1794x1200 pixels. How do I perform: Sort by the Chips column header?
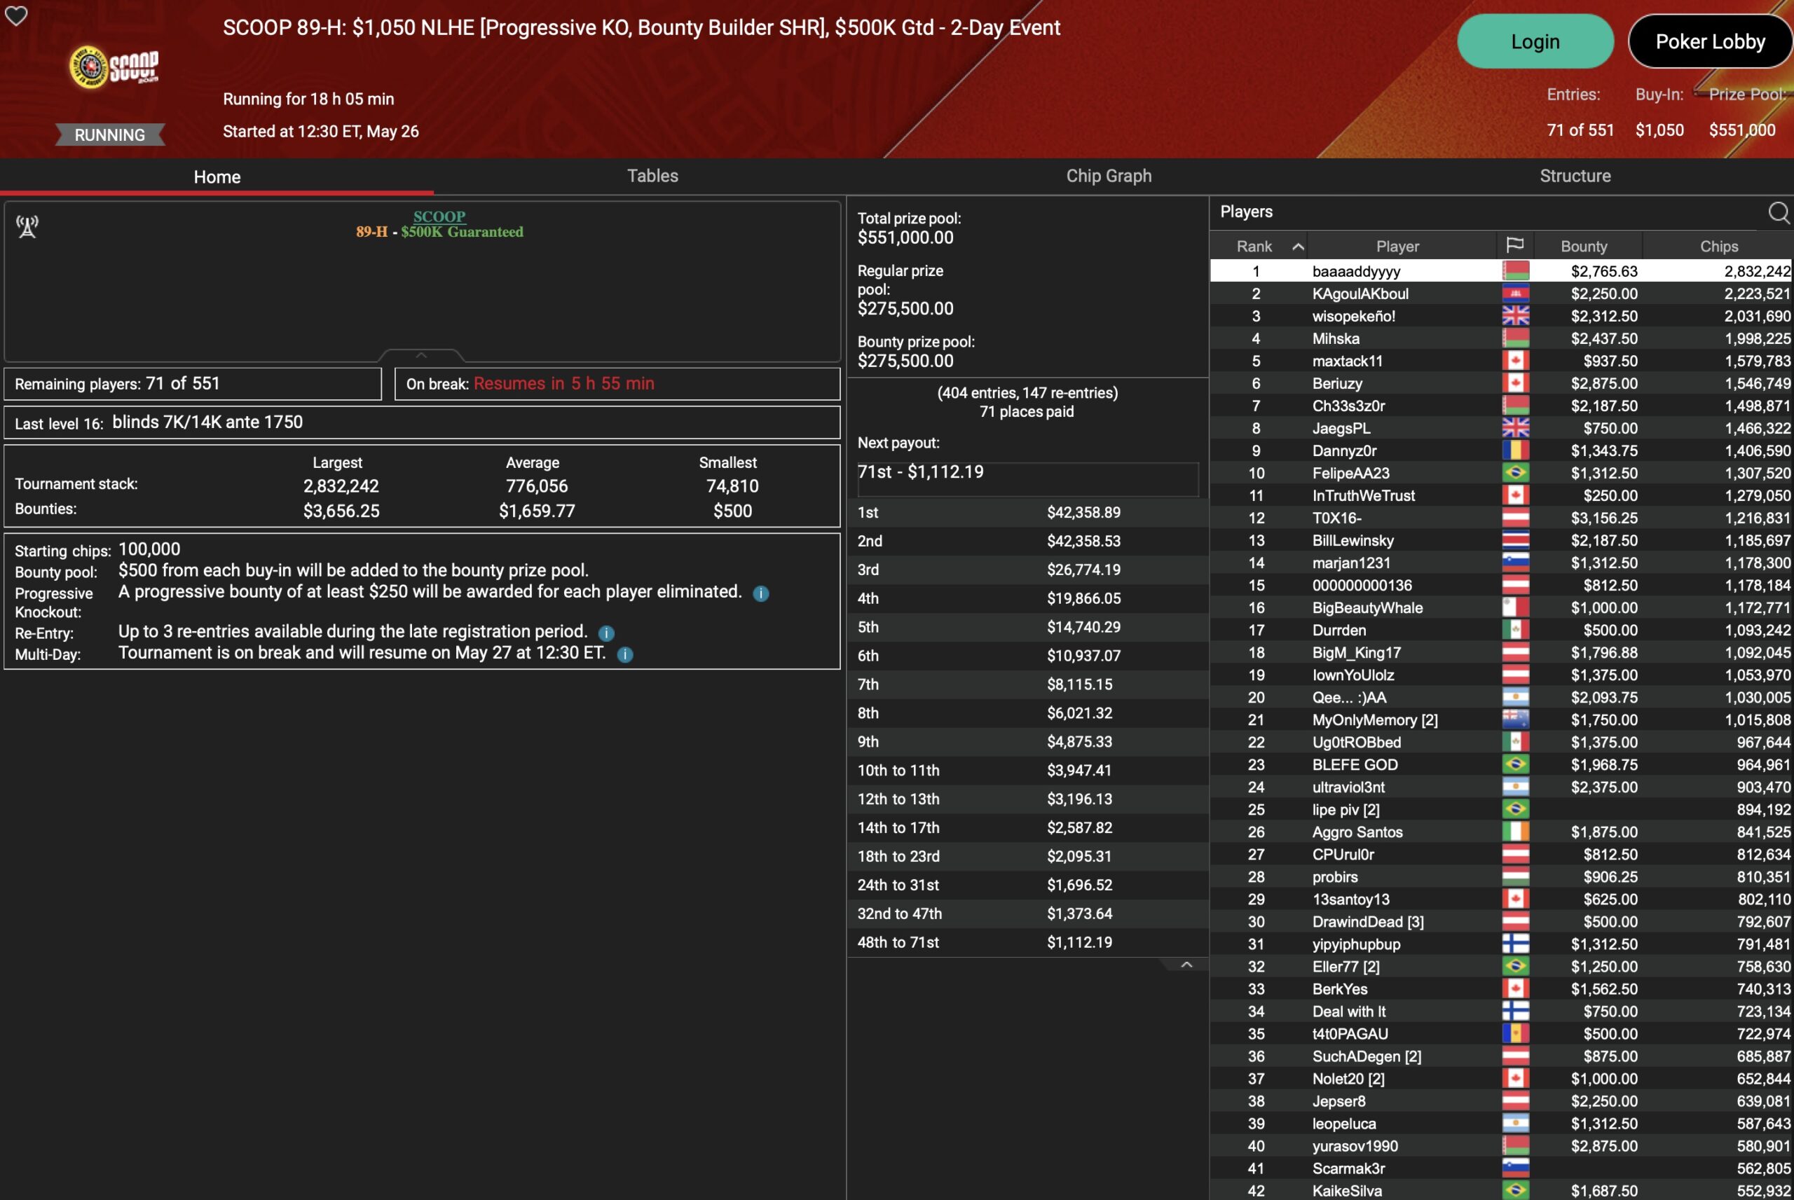[1718, 247]
